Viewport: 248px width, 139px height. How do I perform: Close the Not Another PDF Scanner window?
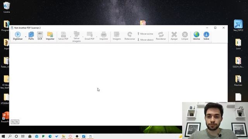224,28
